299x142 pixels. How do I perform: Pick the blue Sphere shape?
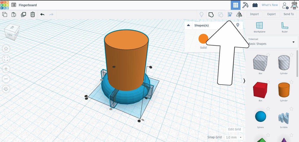tap(260, 116)
